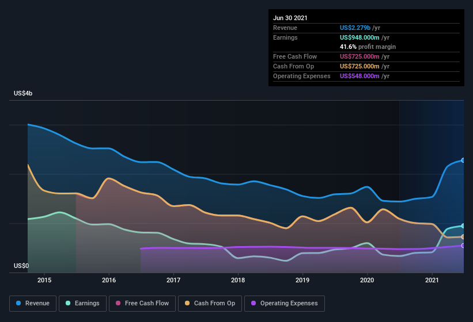Select the Earnings end-point marker on chart

coord(463,226)
